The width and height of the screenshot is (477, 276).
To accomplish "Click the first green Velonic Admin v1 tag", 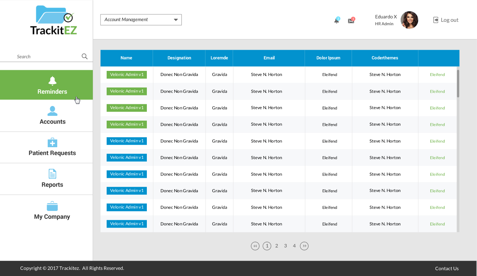I will point(127,75).
